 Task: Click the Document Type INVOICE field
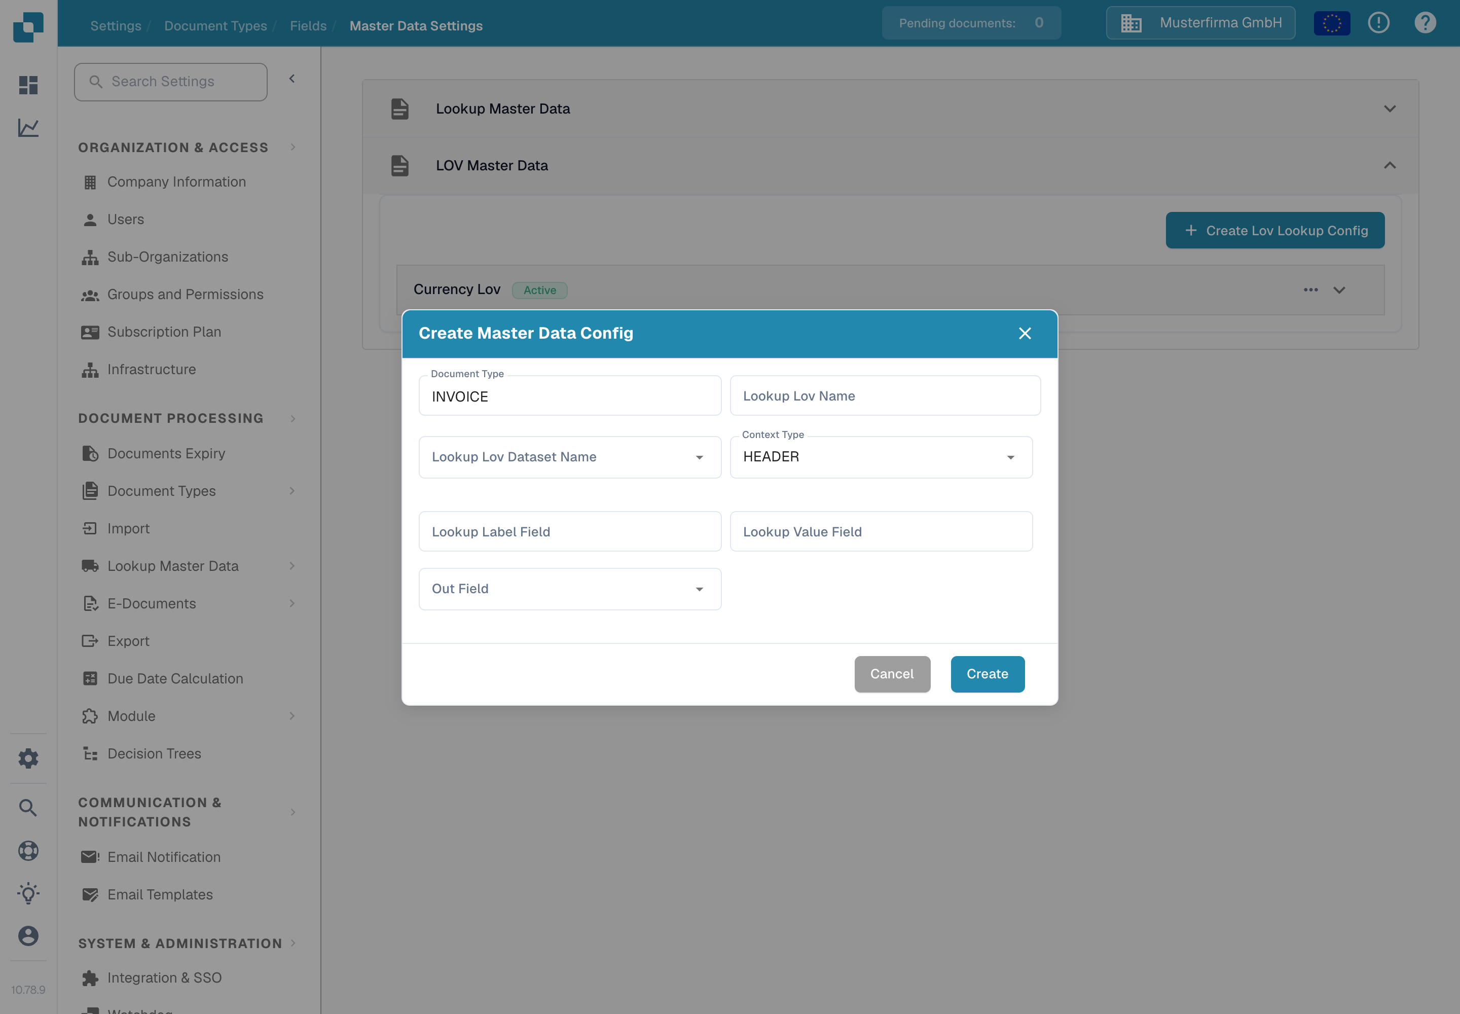click(570, 396)
